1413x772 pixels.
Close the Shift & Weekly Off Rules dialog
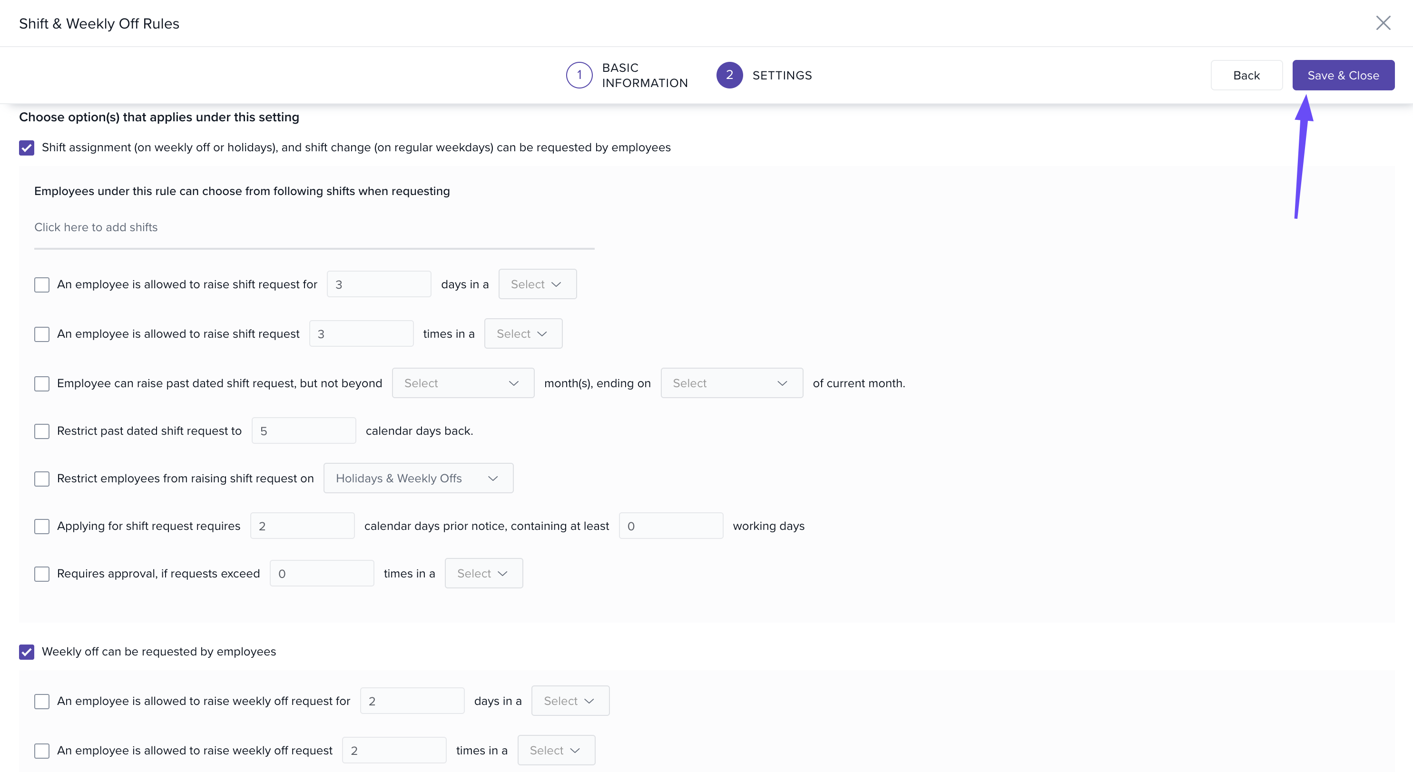[x=1383, y=23]
